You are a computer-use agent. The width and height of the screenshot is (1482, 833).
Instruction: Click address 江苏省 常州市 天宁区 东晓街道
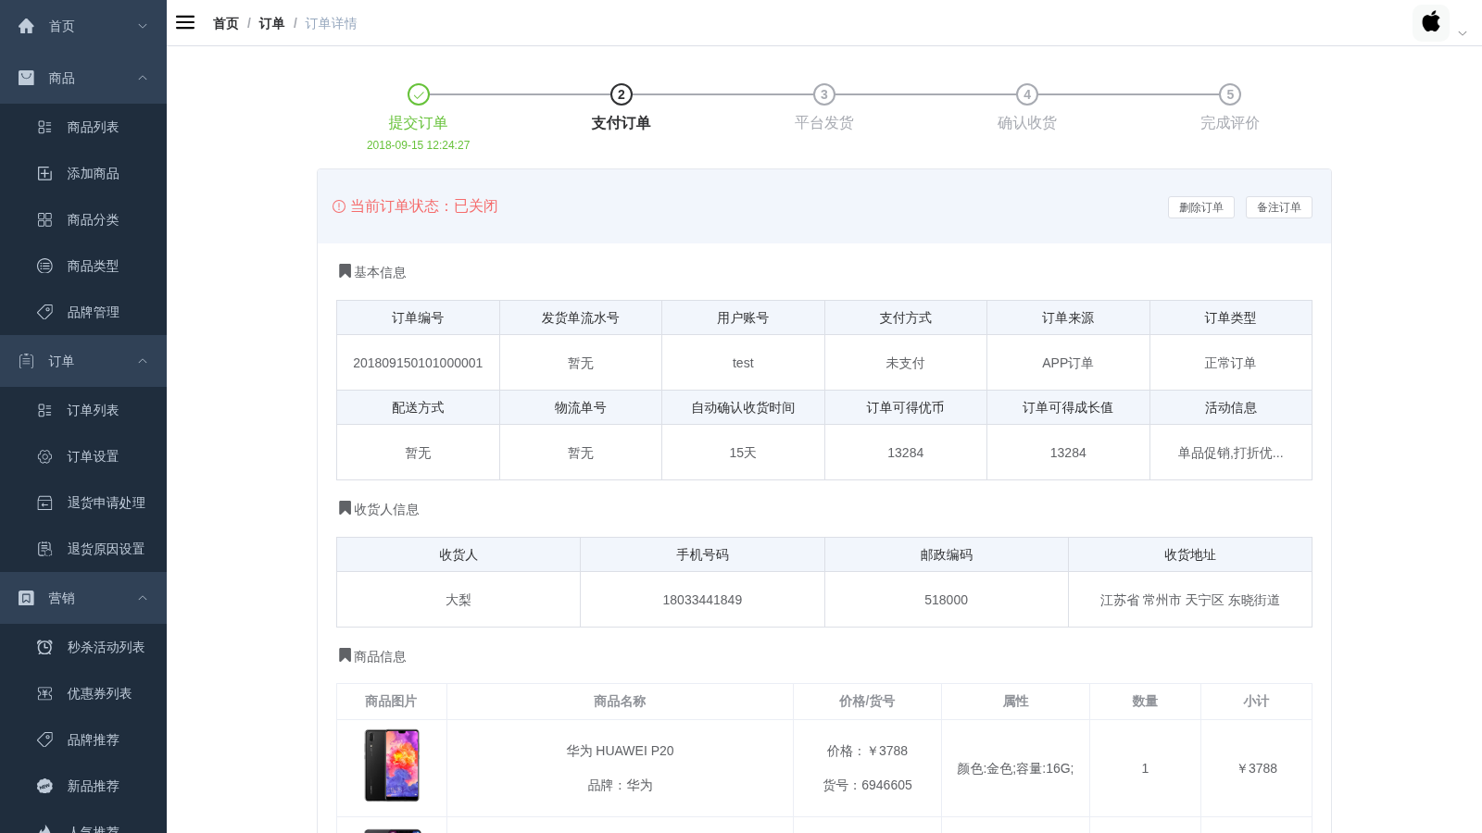1189,600
